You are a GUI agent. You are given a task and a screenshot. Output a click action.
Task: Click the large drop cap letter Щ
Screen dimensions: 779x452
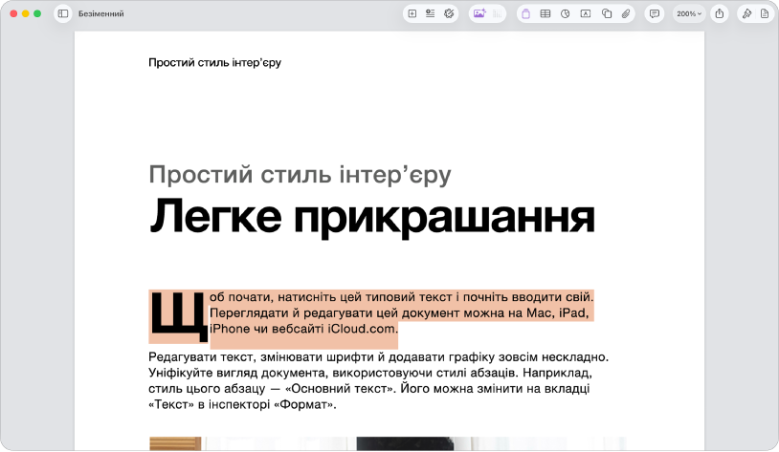click(178, 316)
